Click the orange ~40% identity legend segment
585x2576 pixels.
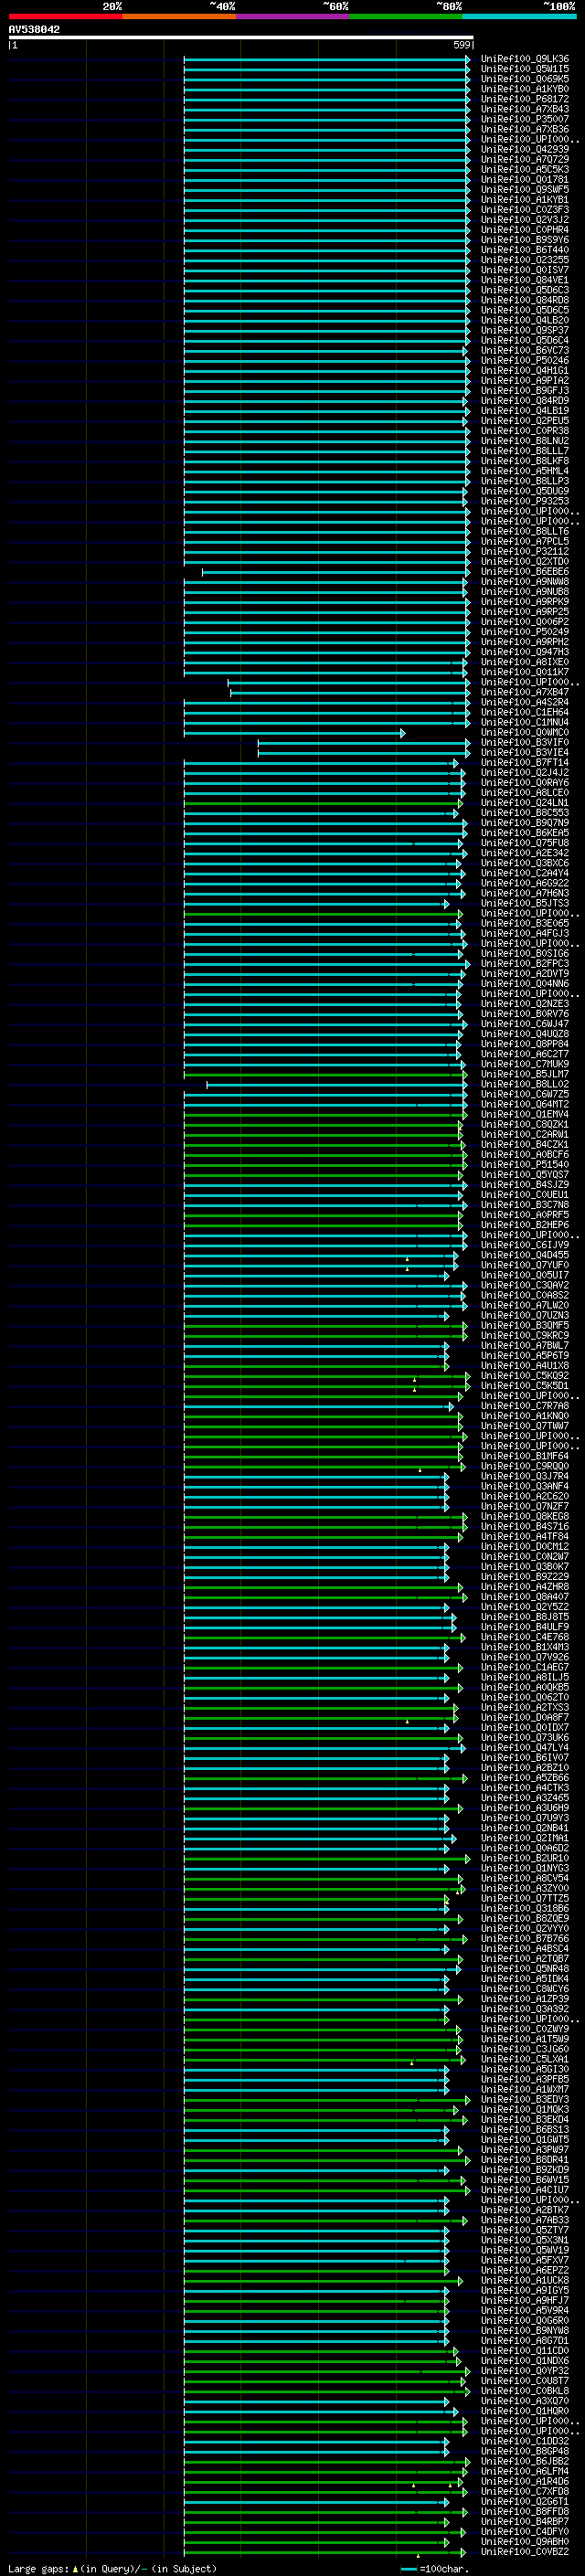[179, 16]
